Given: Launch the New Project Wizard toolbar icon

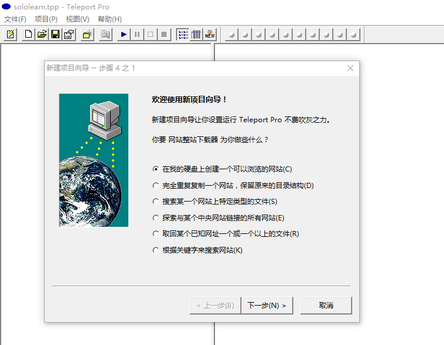Looking at the screenshot, I should (11, 35).
